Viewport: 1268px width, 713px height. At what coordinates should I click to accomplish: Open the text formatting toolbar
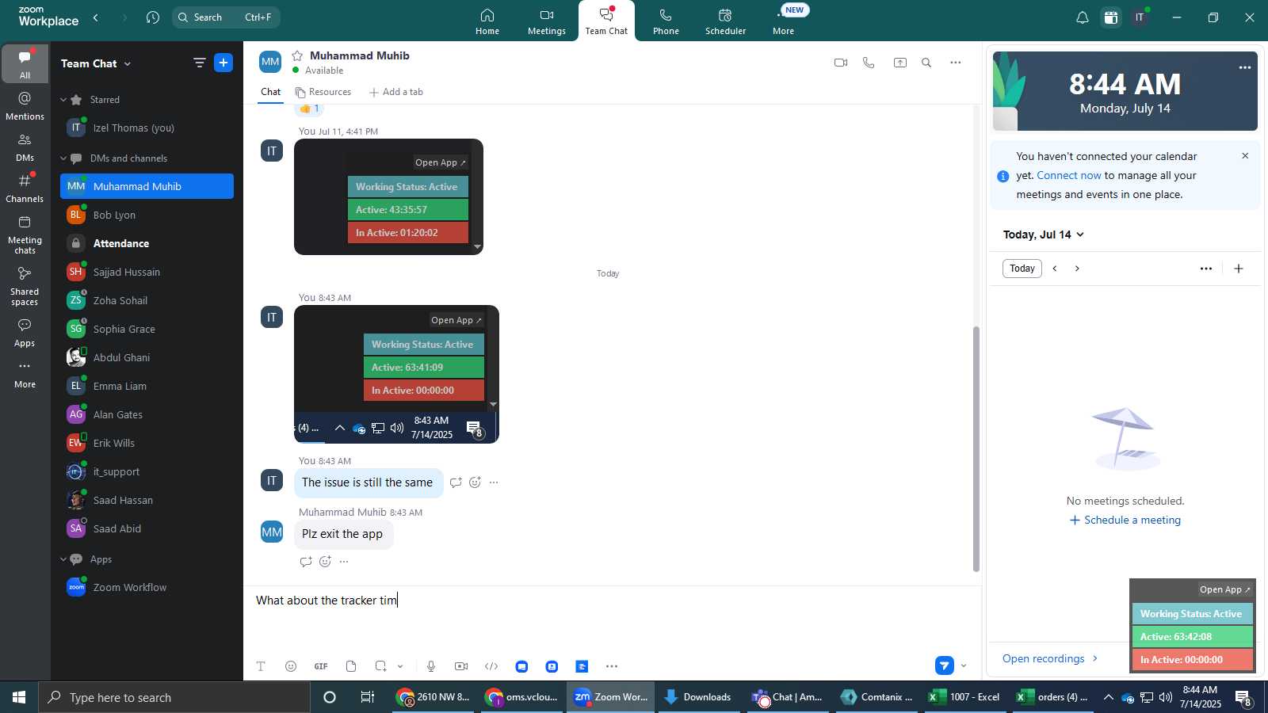261,666
